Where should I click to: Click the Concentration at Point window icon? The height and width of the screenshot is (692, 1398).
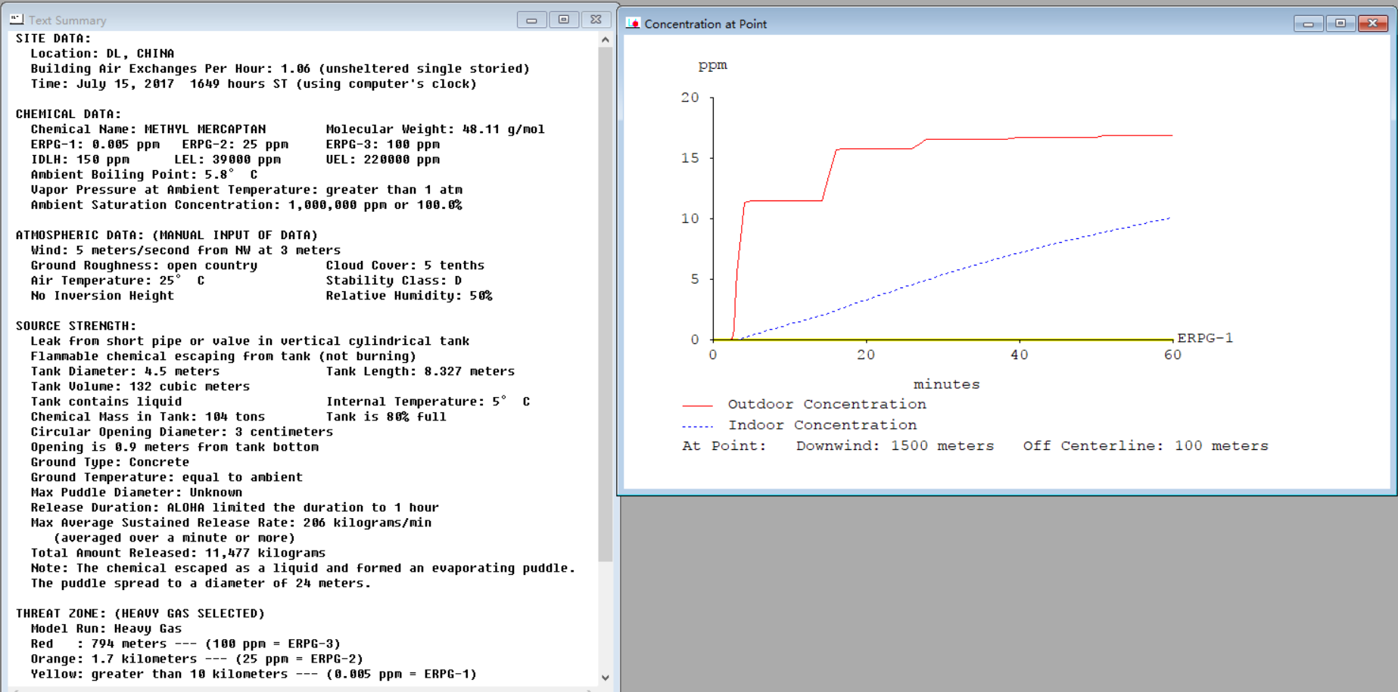(x=633, y=23)
